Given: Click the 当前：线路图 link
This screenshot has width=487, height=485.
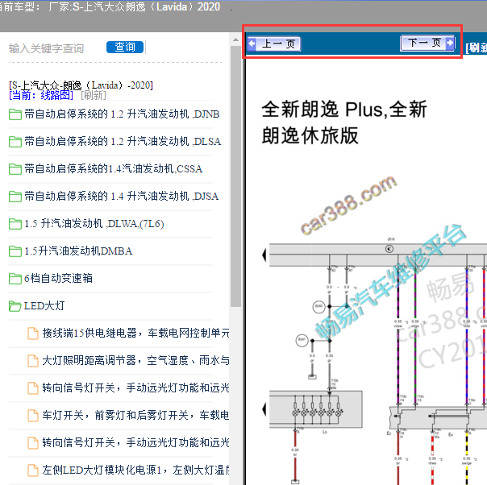Looking at the screenshot, I should 41,95.
